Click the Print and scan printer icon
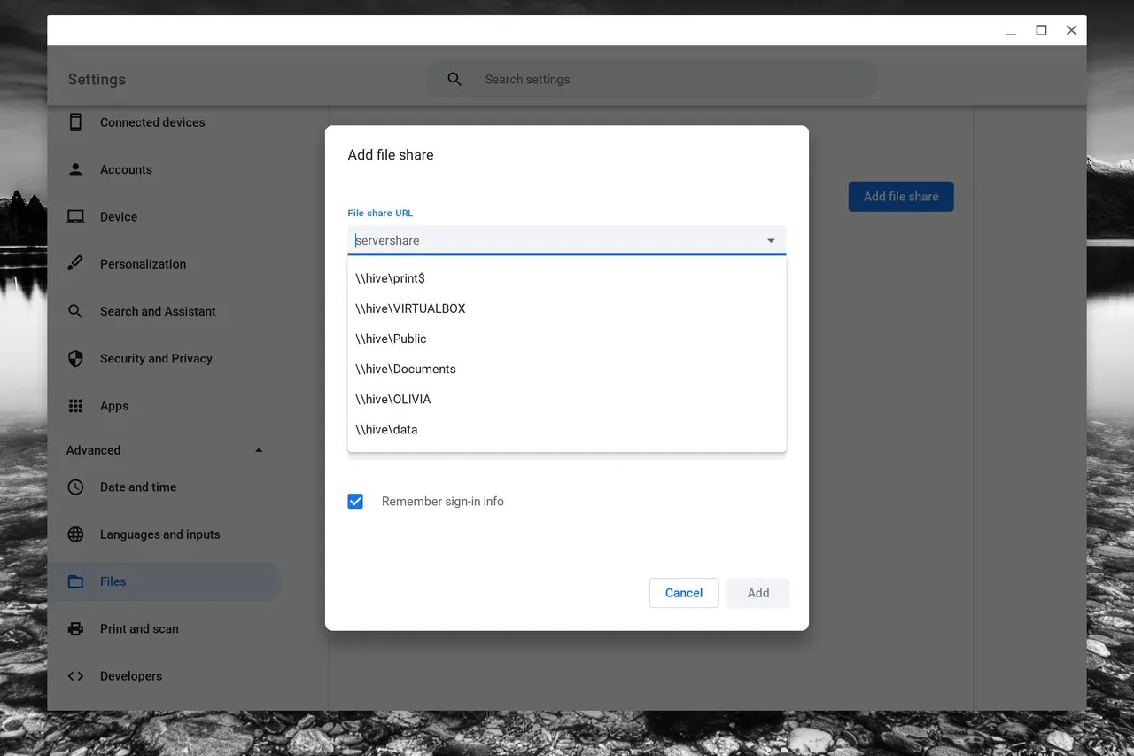This screenshot has width=1134, height=756. (76, 629)
